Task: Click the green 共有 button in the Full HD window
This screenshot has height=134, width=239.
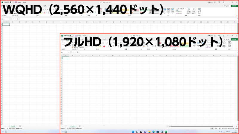Action: 234,39
